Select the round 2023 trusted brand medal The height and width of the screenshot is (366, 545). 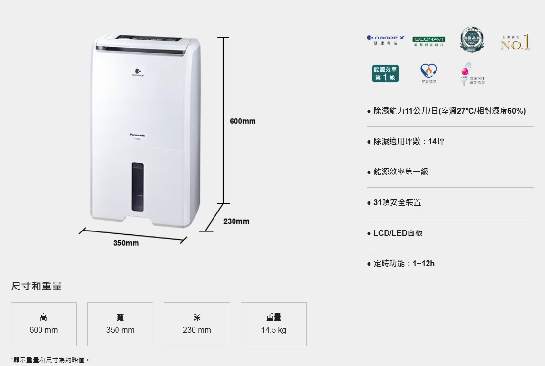tap(472, 40)
